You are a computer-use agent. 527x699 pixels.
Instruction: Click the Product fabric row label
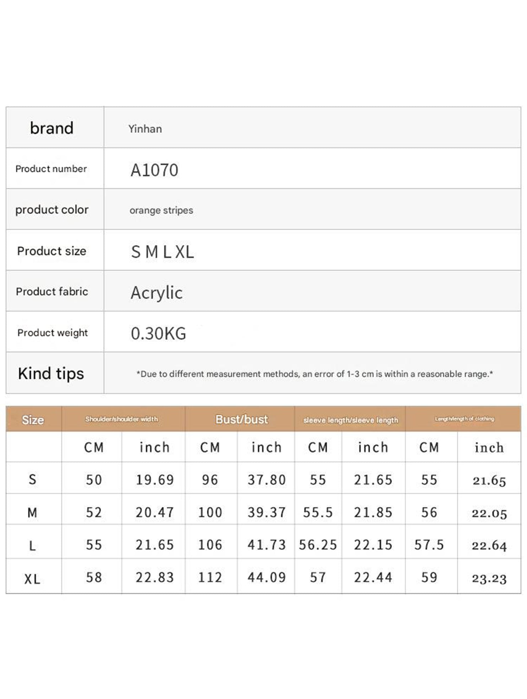[x=52, y=292]
